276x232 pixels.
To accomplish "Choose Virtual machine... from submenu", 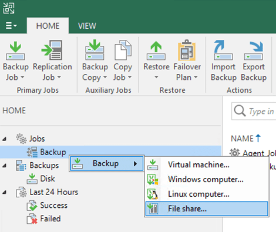I will point(207,164).
